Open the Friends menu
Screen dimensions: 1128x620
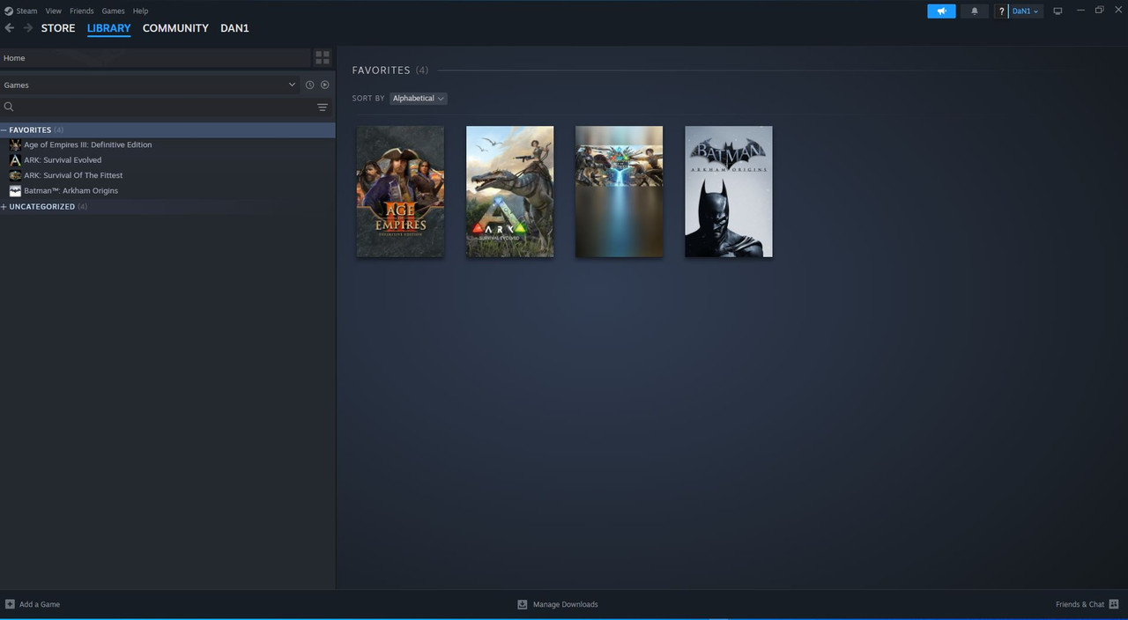click(82, 11)
